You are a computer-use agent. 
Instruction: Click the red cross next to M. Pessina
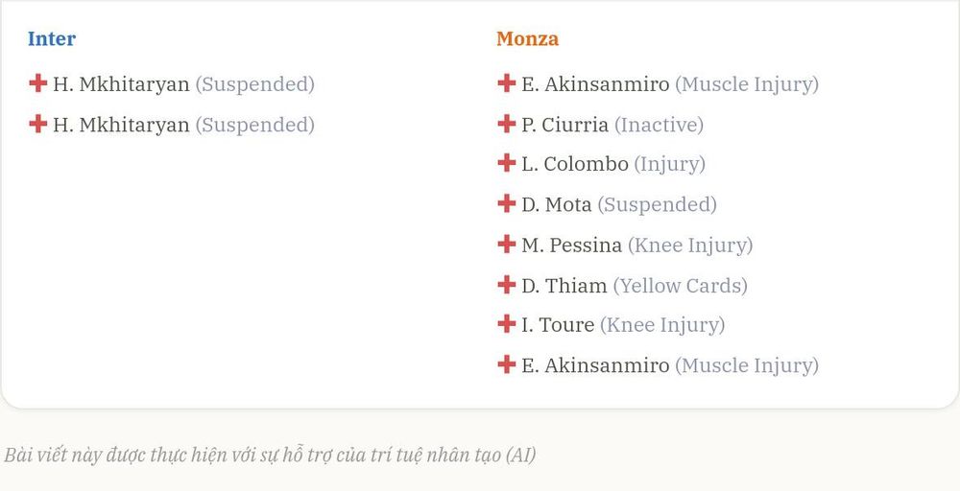[506, 244]
